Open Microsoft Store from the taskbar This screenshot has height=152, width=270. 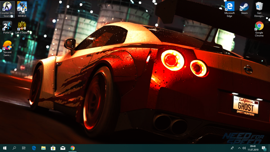pyautogui.click(x=53, y=148)
